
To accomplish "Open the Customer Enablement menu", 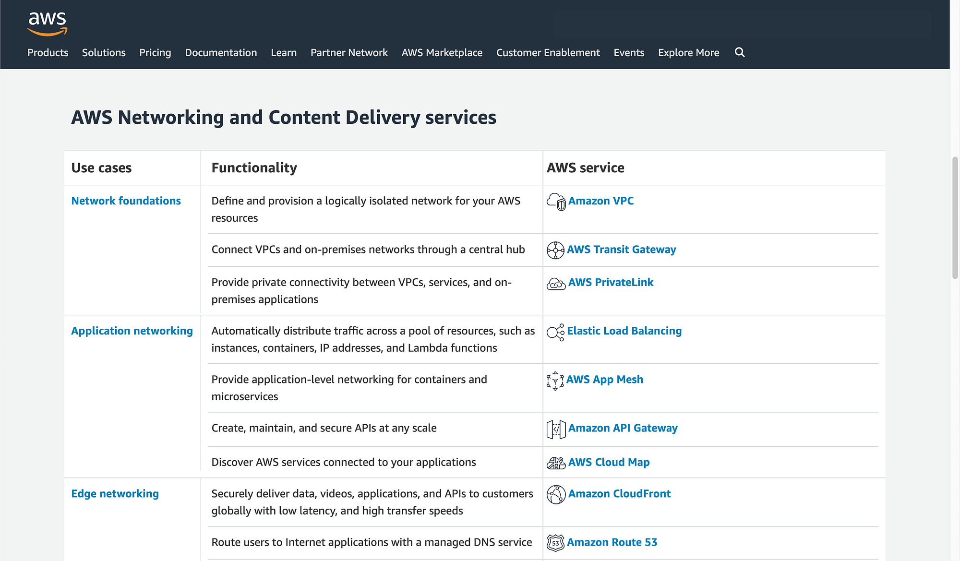I will [x=548, y=52].
